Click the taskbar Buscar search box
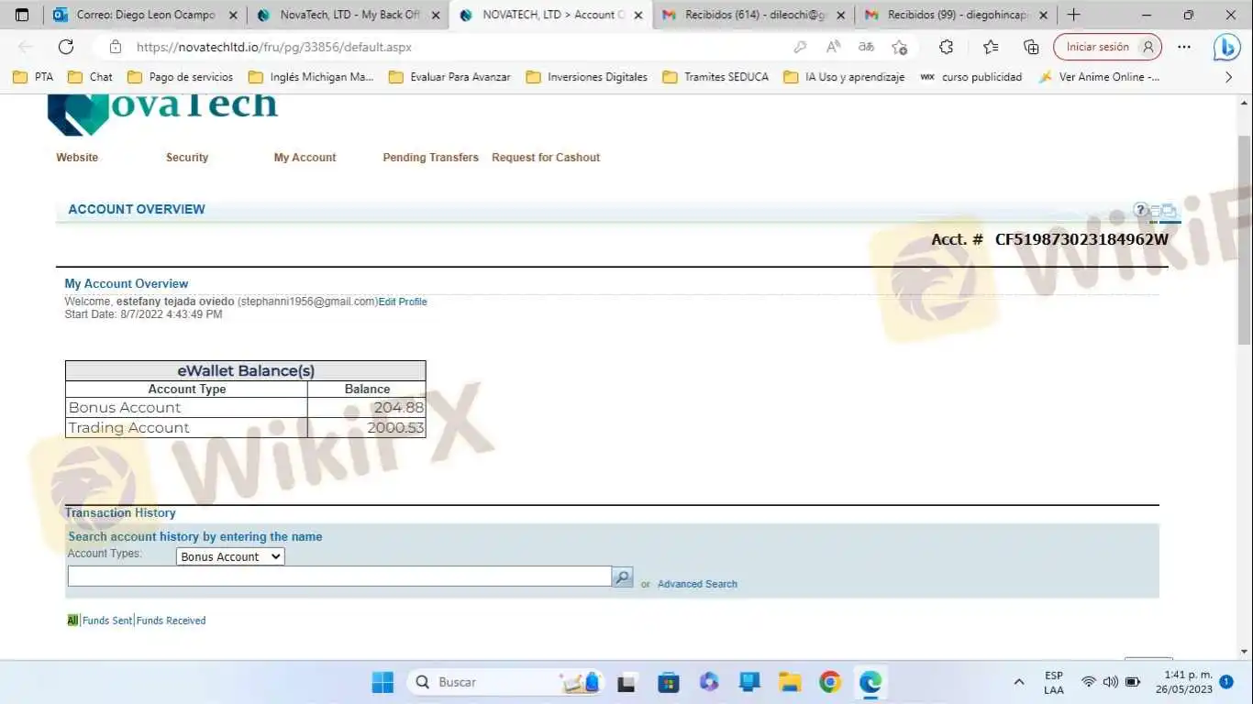1253x704 pixels. [x=505, y=682]
